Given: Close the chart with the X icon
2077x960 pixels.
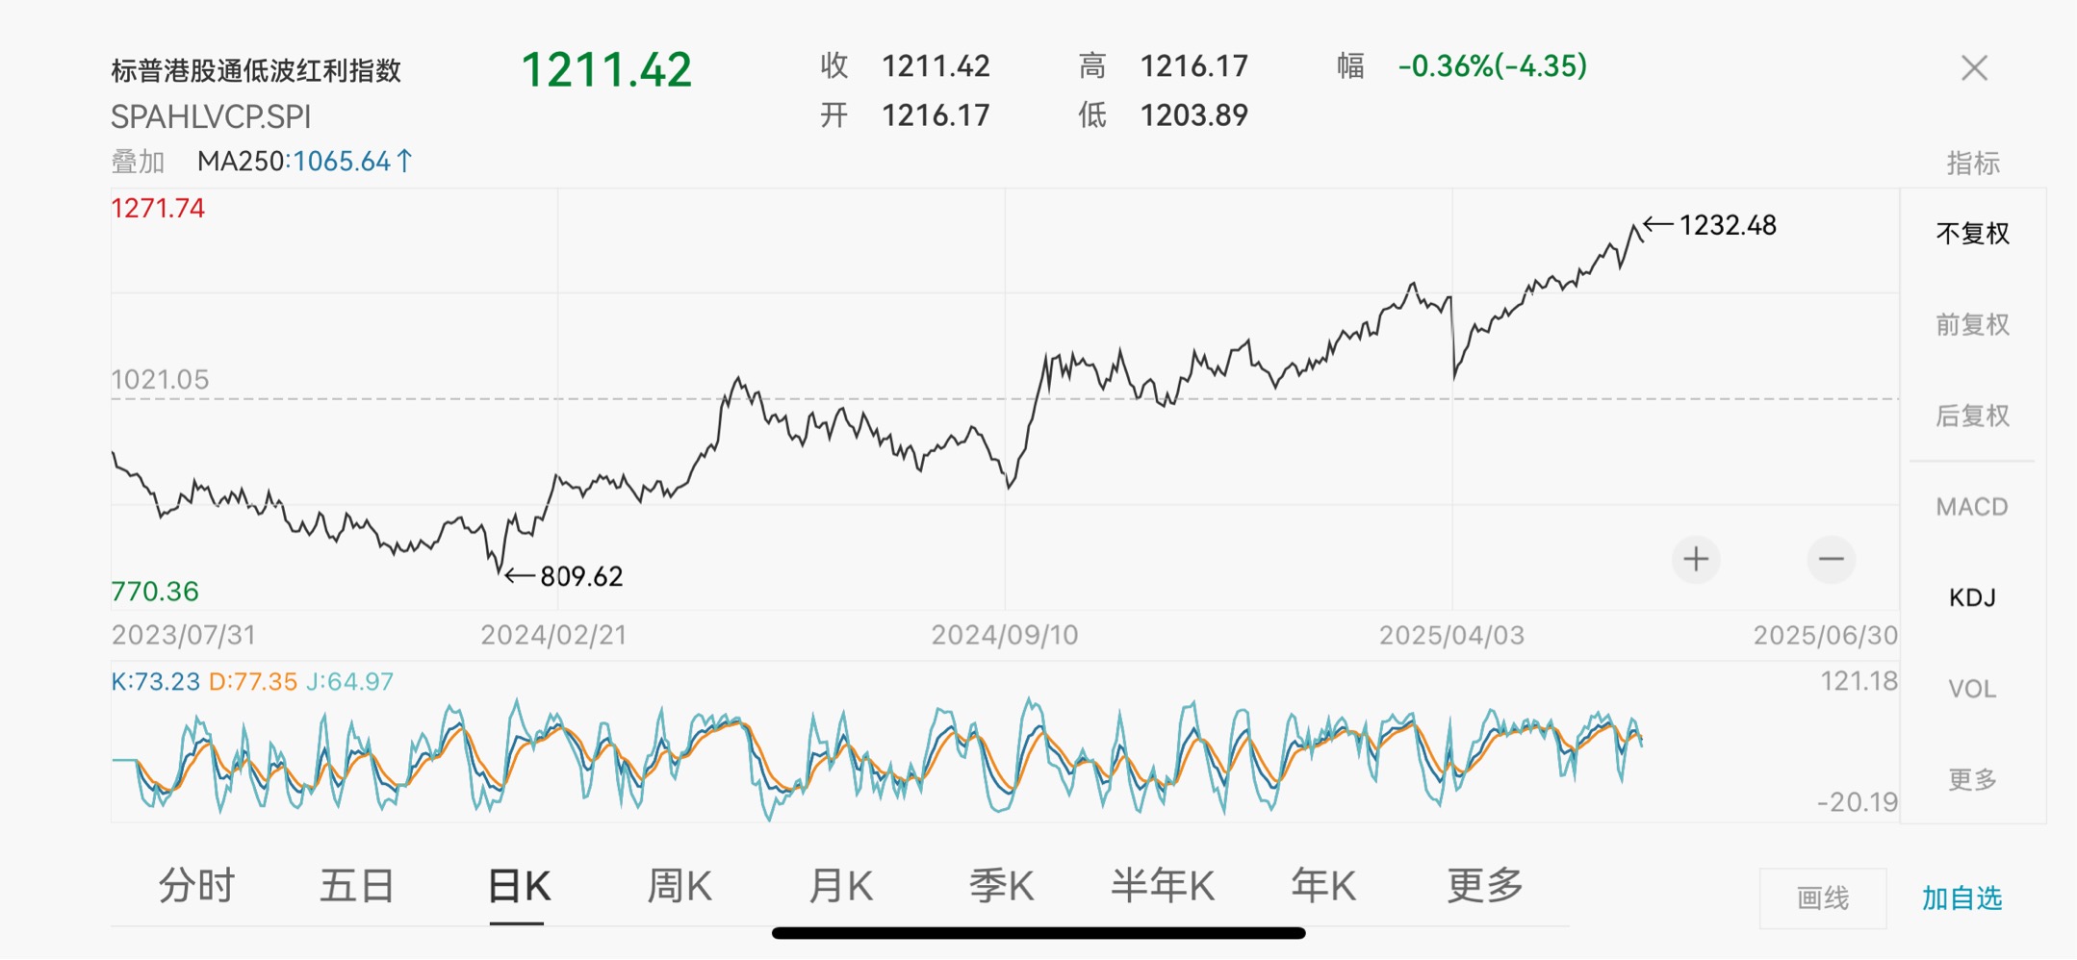Looking at the screenshot, I should 1974,68.
